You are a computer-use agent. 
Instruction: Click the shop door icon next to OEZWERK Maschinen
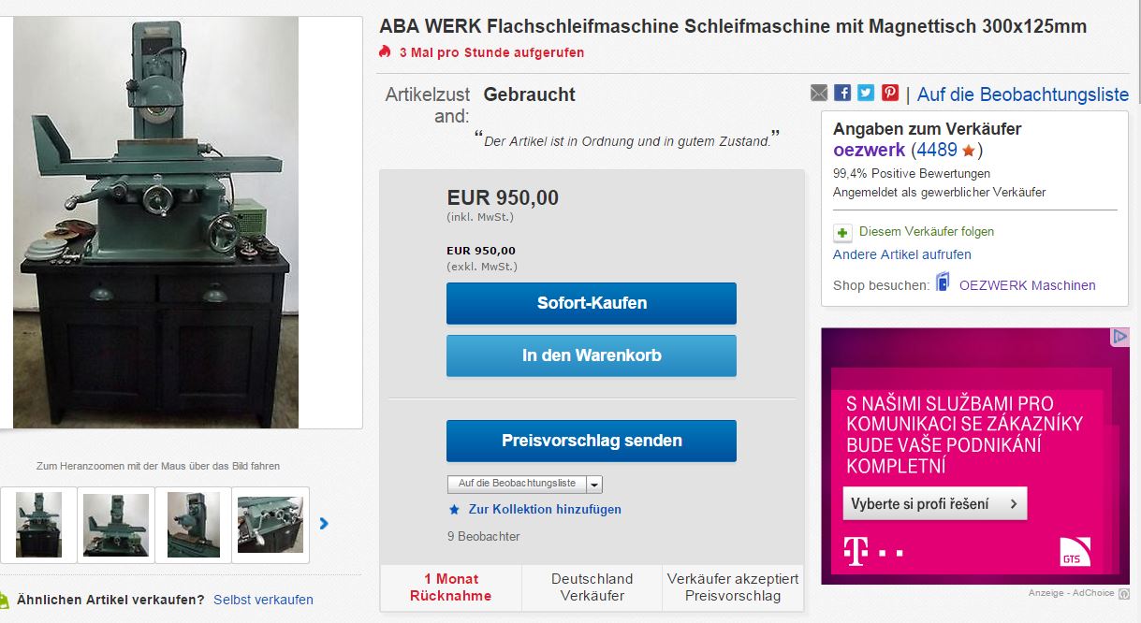[943, 283]
